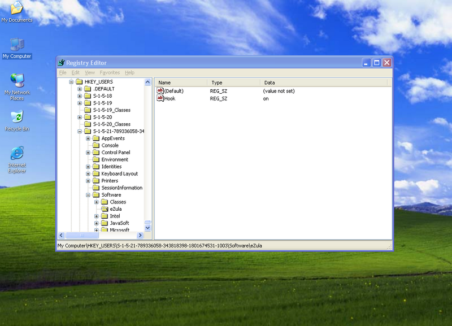The image size is (452, 326).
Task: Open the View menu
Action: (x=90, y=72)
